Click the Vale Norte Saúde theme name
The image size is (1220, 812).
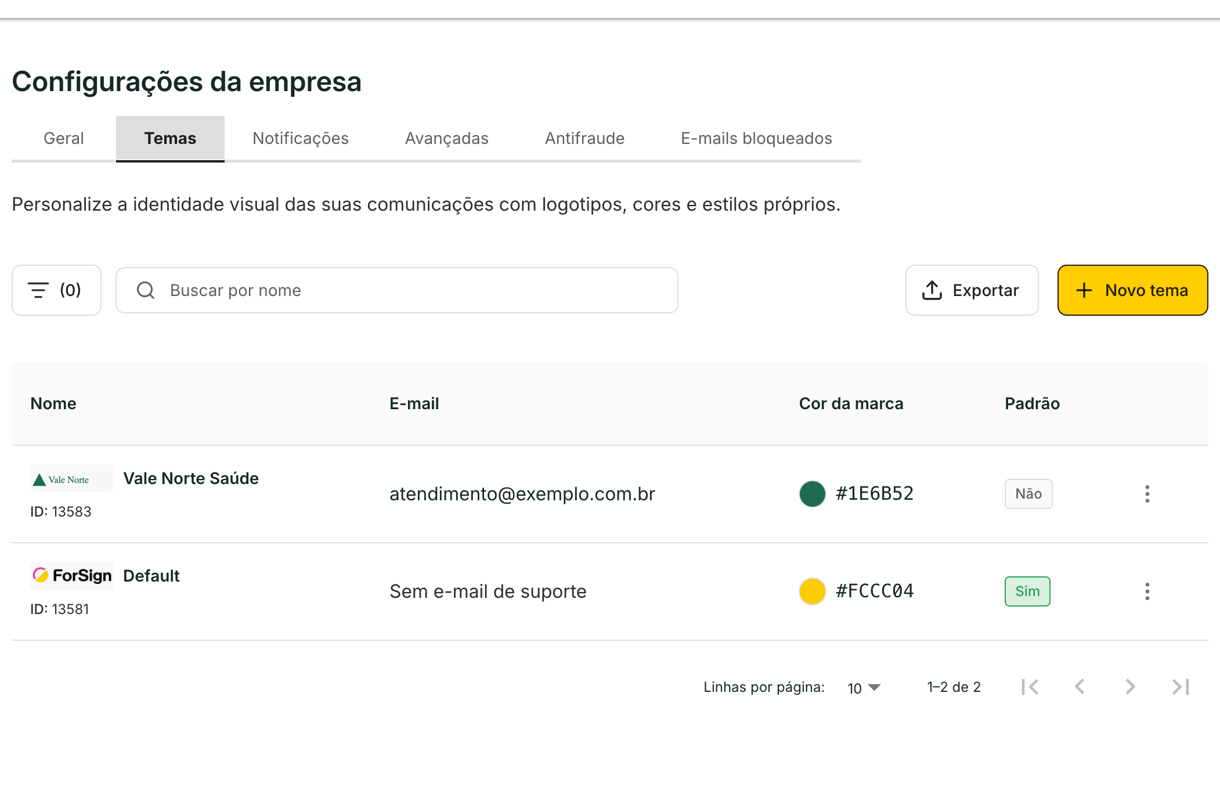point(191,478)
